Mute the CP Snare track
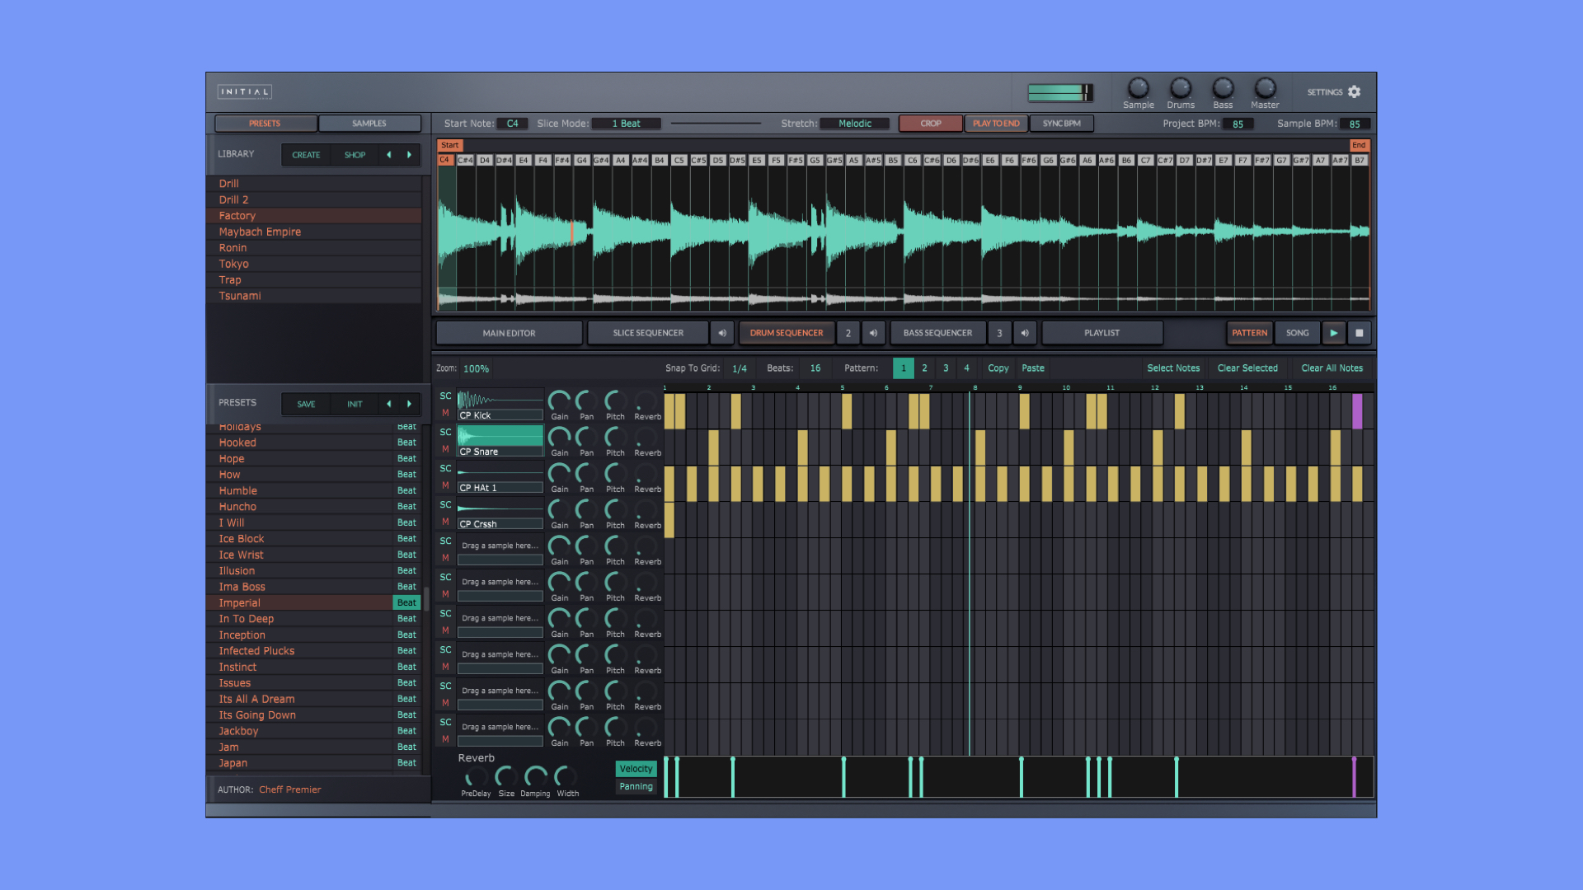This screenshot has width=1583, height=890. (x=445, y=449)
